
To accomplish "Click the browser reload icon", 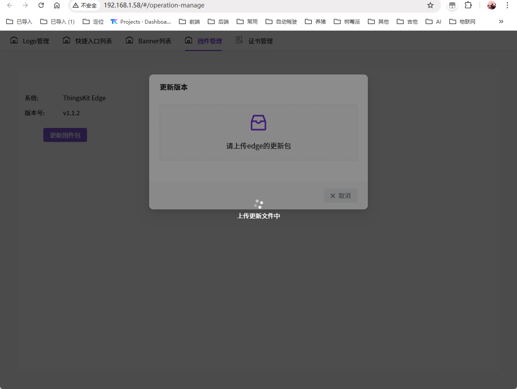I will pyautogui.click(x=41, y=5).
